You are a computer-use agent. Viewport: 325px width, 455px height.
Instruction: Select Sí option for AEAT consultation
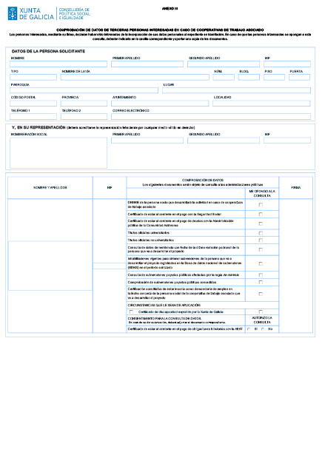click(249, 329)
